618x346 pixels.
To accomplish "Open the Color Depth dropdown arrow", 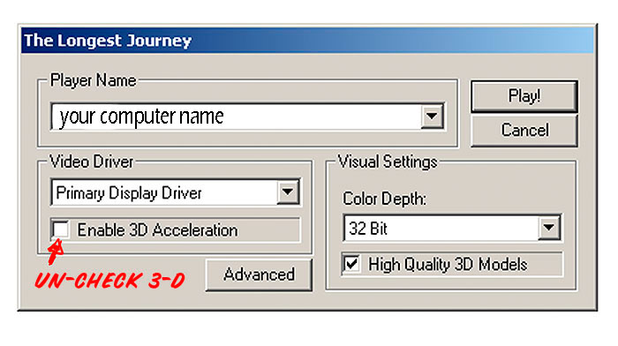I will click(x=549, y=228).
